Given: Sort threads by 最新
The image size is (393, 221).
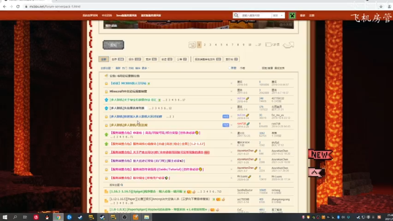Looking at the screenshot, I should point(118,68).
